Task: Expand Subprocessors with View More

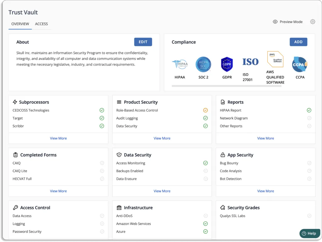Action: [x=58, y=138]
